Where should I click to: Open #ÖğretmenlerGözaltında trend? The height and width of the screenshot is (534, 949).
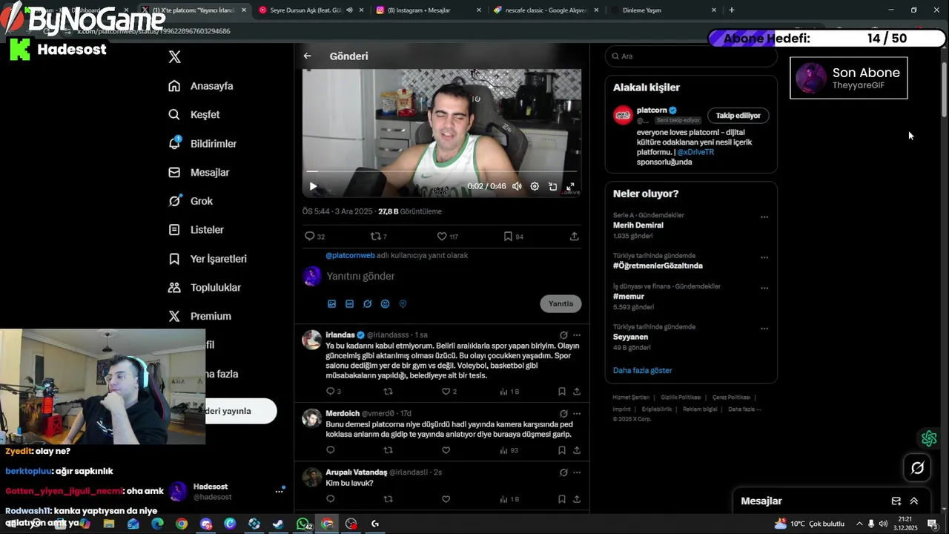click(658, 266)
